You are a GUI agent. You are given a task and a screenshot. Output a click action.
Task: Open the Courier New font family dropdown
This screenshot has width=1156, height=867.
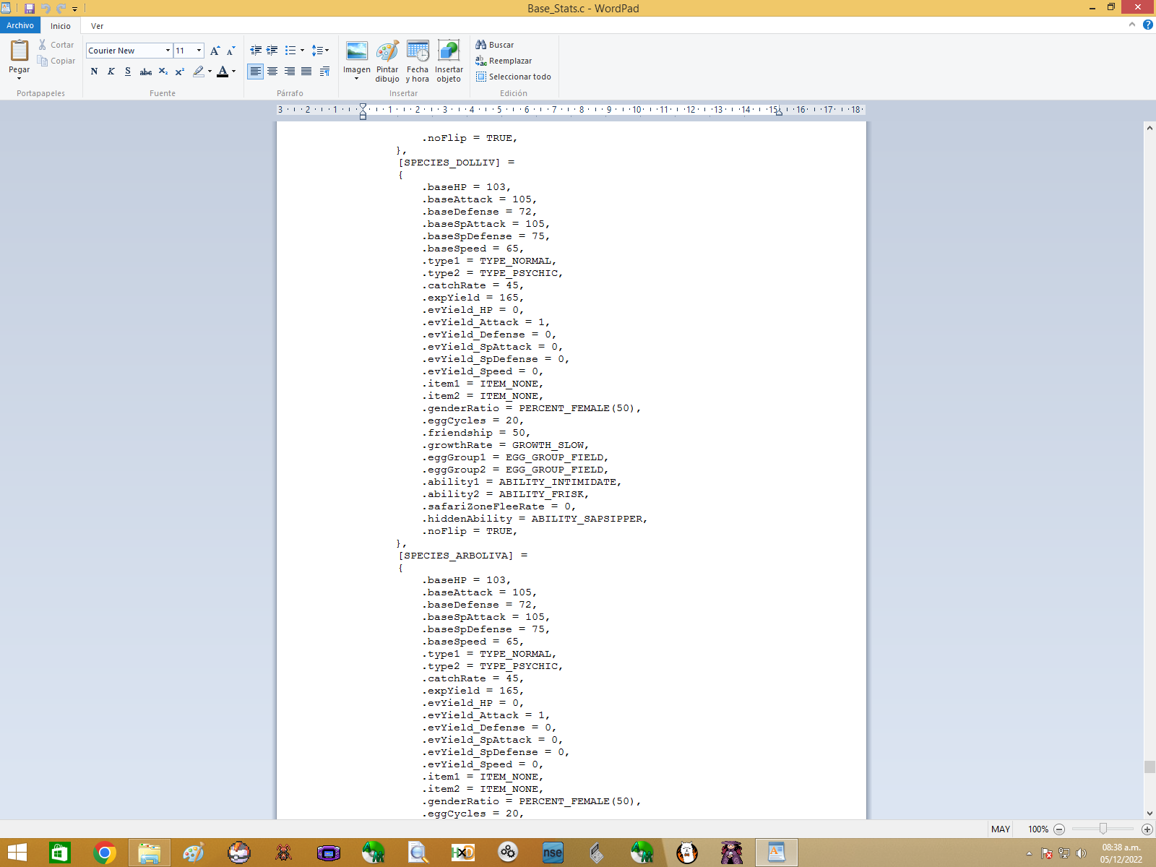[168, 51]
